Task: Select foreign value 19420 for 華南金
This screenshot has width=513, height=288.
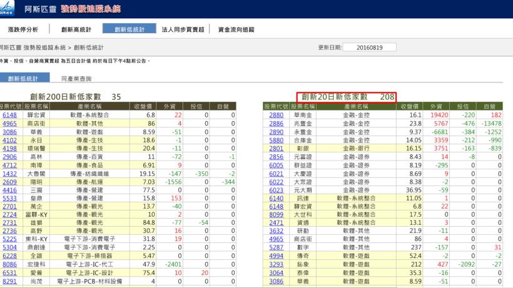Action: click(439, 115)
